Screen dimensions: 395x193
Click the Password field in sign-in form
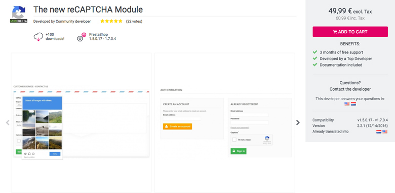click(249, 122)
